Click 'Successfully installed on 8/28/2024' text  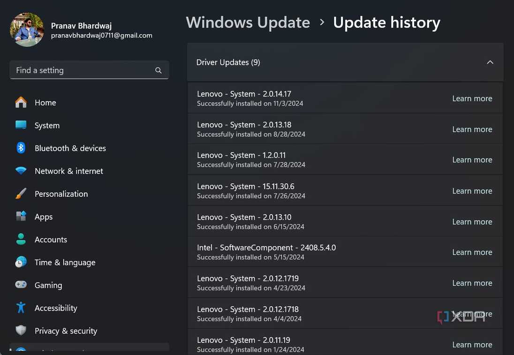pyautogui.click(x=251, y=134)
